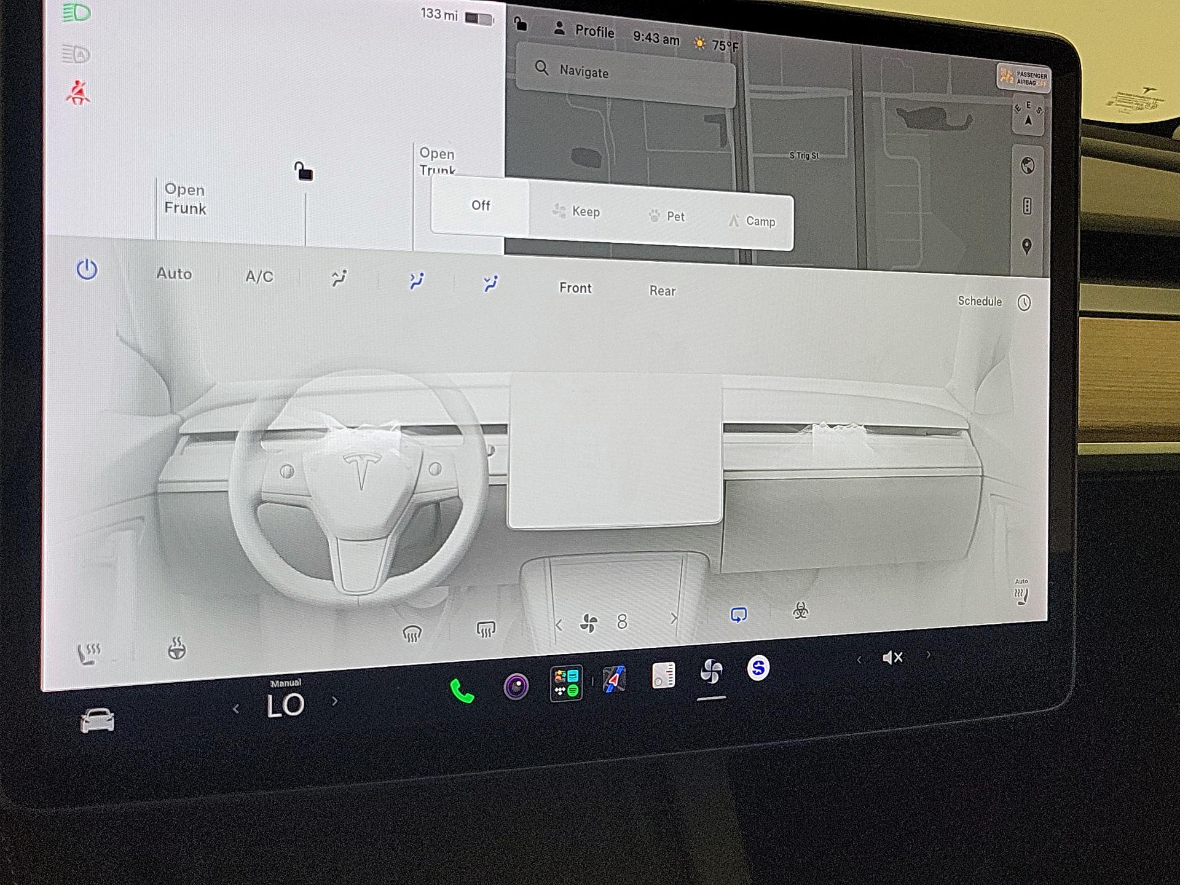Toggle the rear window defrost icon

[x=486, y=629]
